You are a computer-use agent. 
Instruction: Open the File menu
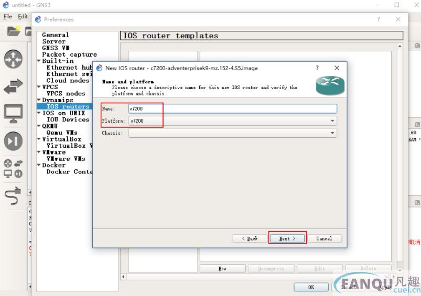click(x=7, y=17)
